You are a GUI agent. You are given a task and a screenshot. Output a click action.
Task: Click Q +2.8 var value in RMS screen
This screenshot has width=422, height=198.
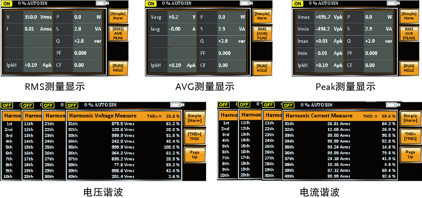(x=78, y=41)
